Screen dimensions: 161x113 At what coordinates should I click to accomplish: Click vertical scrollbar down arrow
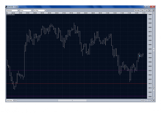point(154,86)
